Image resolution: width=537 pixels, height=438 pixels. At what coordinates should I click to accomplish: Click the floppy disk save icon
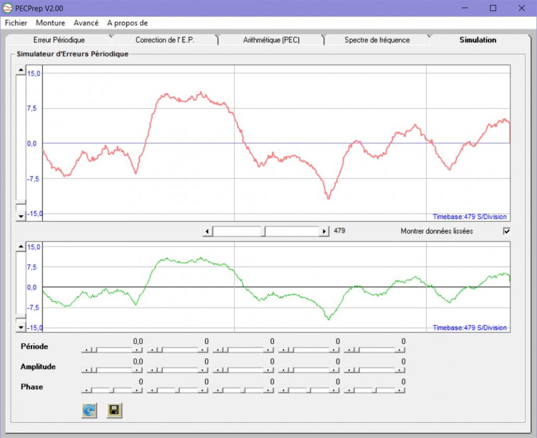[x=114, y=410]
